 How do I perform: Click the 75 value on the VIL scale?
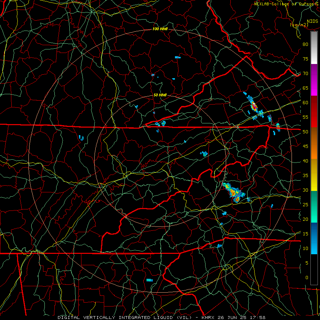(x=305, y=59)
